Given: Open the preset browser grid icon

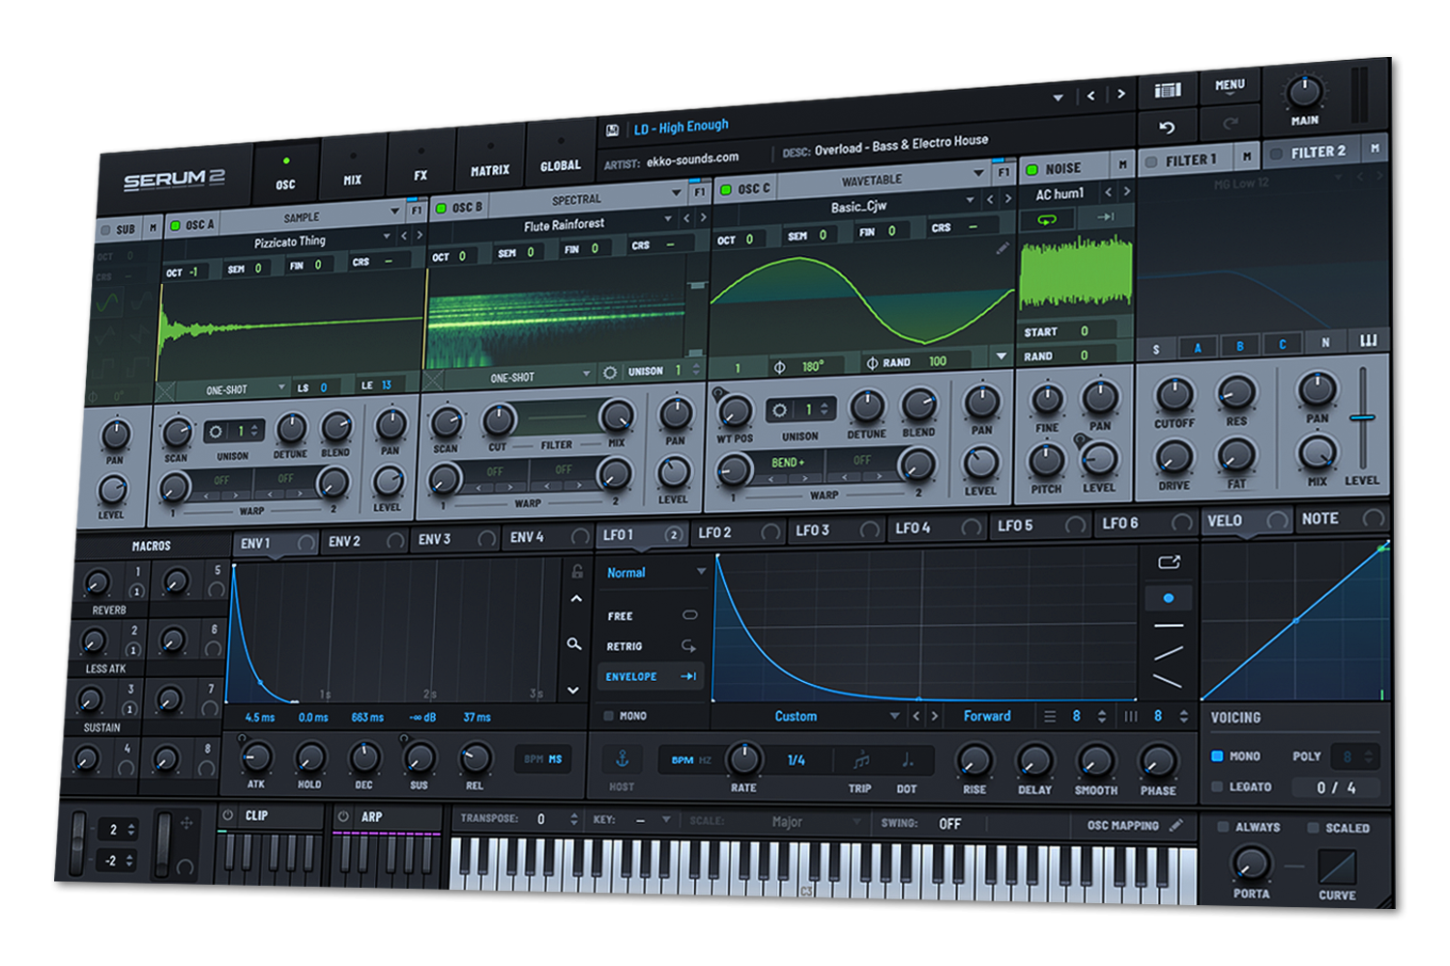Looking at the screenshot, I should point(1167,89).
